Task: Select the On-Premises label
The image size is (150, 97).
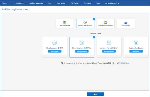Action: [x=126, y=25]
